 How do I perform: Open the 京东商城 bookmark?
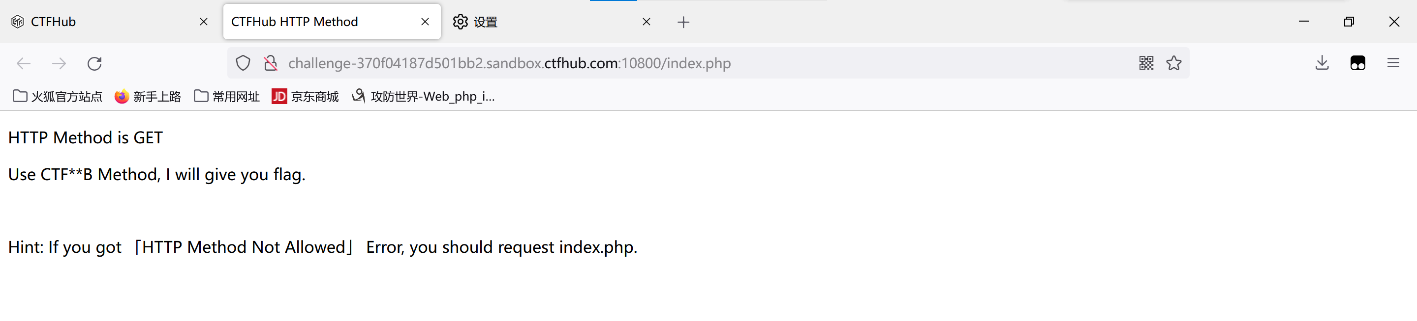pos(305,97)
